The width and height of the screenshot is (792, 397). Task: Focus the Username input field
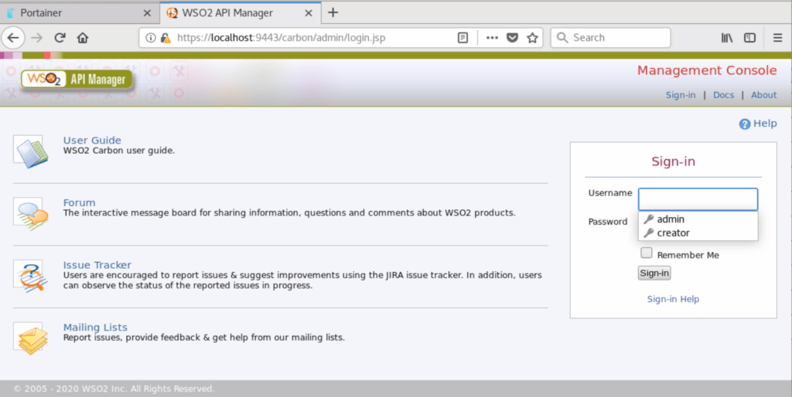tap(698, 199)
